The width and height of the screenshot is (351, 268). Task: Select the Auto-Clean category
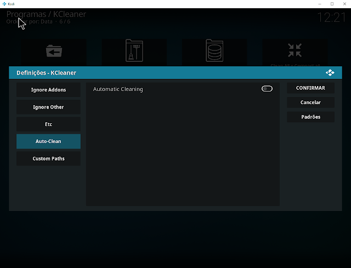click(48, 141)
